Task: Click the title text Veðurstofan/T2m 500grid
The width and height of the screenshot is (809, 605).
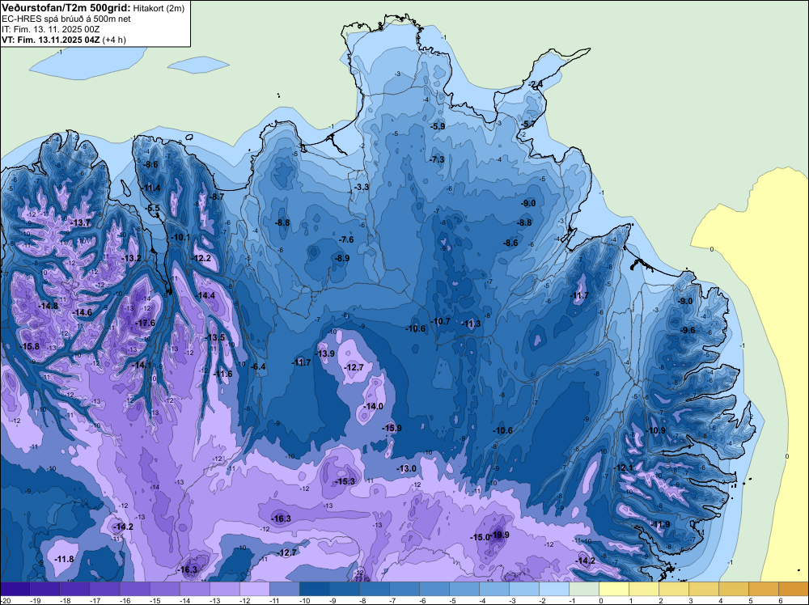Action: pos(66,8)
